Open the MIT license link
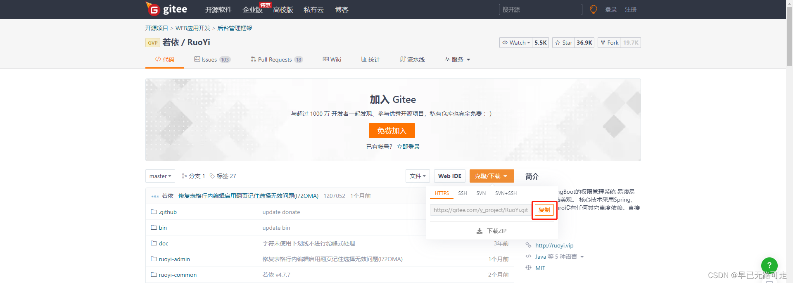The image size is (793, 283). 540,268
